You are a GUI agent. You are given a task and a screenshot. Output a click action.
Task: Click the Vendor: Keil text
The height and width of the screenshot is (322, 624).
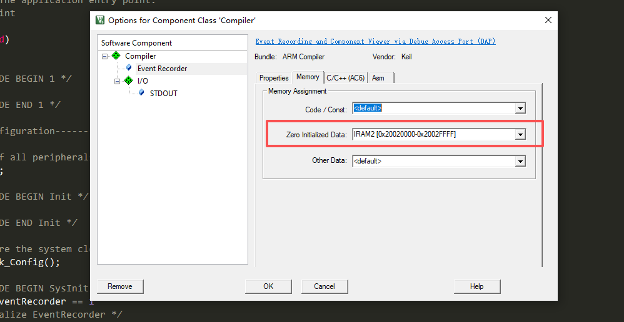(392, 57)
